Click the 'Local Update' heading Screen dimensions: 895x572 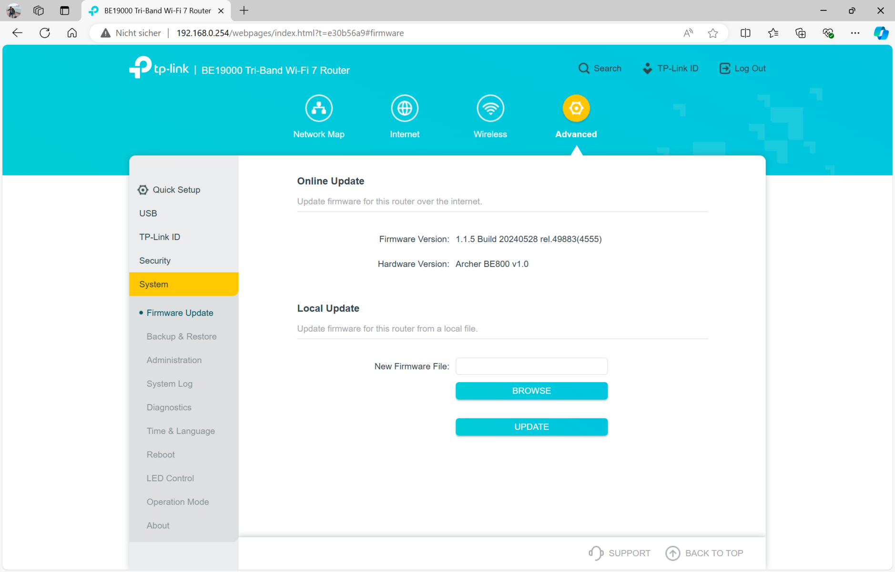click(x=328, y=308)
